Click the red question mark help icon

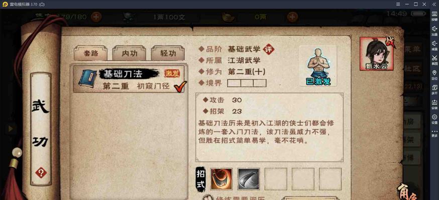click(x=41, y=173)
